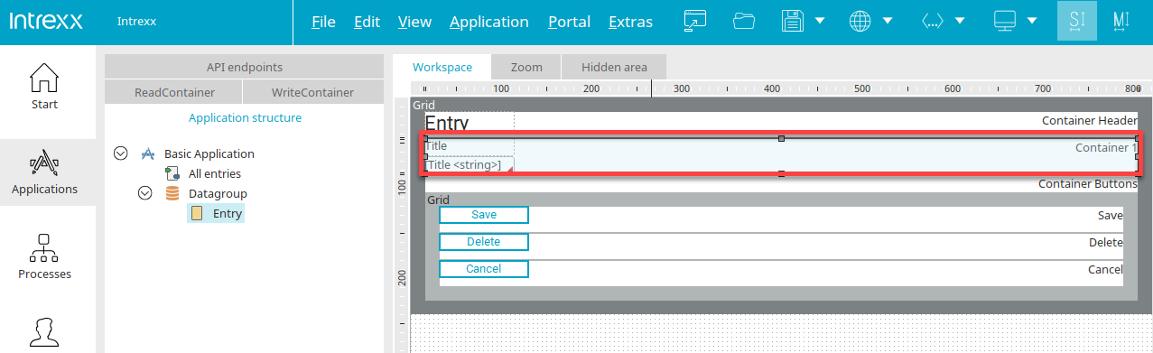Image resolution: width=1153 pixels, height=353 pixels.
Task: Click the globe browser icon
Action: [x=860, y=21]
